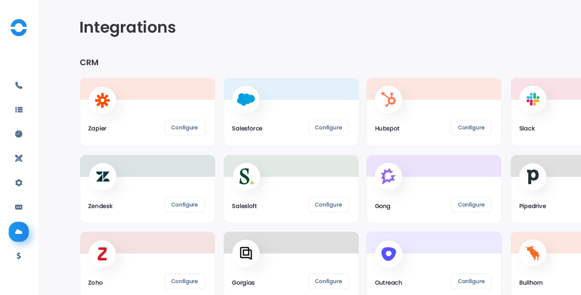Click the Zapier card name text
This screenshot has height=295, width=581.
[98, 129]
